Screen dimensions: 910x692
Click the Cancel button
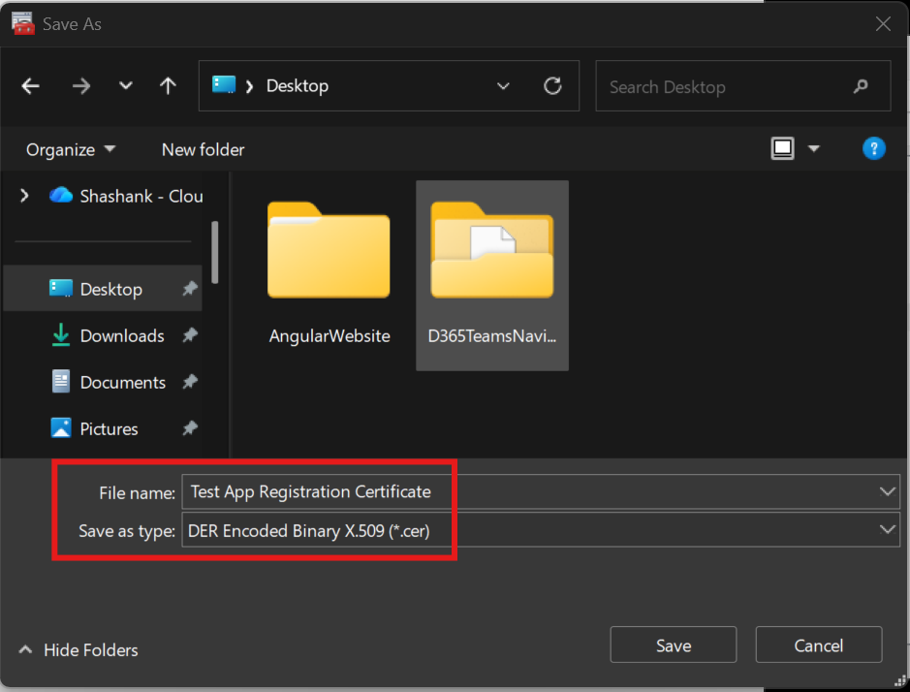pos(818,645)
